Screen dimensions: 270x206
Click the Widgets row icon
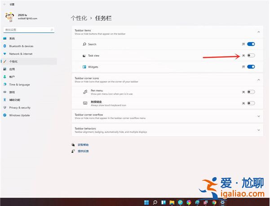(x=84, y=67)
